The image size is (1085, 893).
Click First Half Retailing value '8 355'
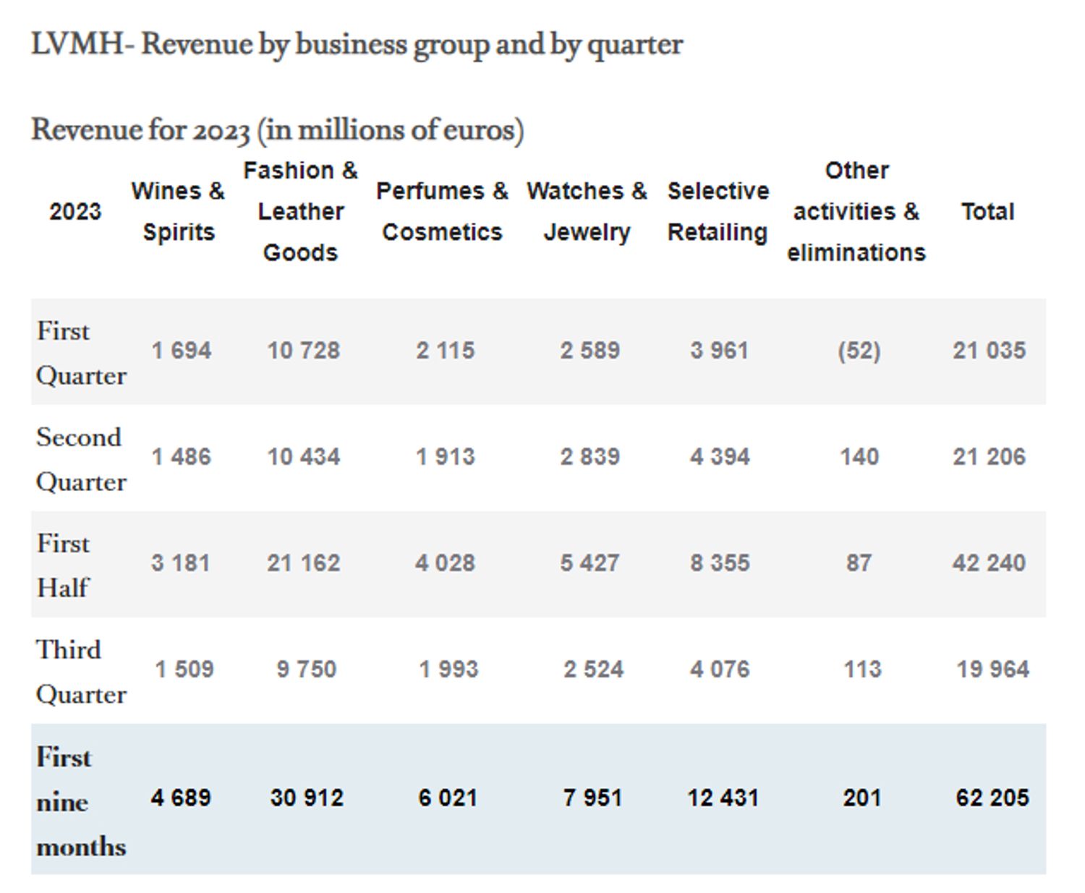coord(720,563)
